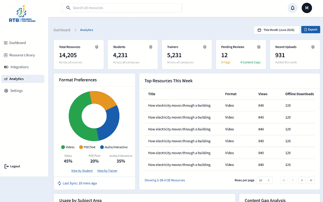Click the Recent Uploads card layers icon

(313, 47)
